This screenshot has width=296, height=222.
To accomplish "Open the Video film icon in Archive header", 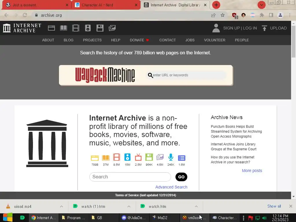I will [x=76, y=28].
